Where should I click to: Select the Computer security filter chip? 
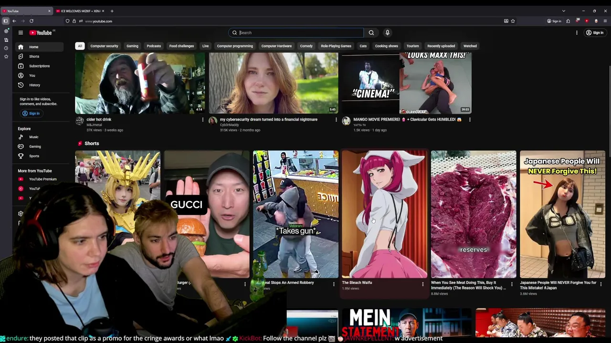point(104,46)
